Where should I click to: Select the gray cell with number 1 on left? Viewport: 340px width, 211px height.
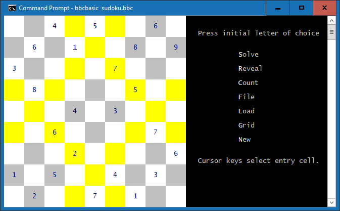tap(14, 175)
